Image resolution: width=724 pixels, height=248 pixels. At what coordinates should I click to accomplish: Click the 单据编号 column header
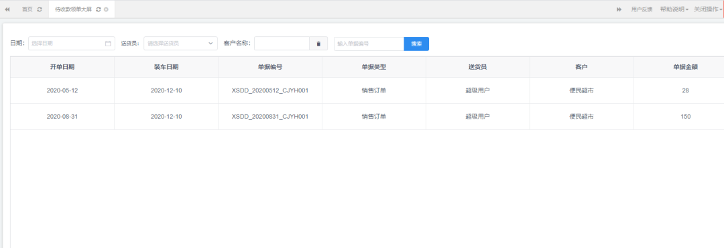pos(270,67)
